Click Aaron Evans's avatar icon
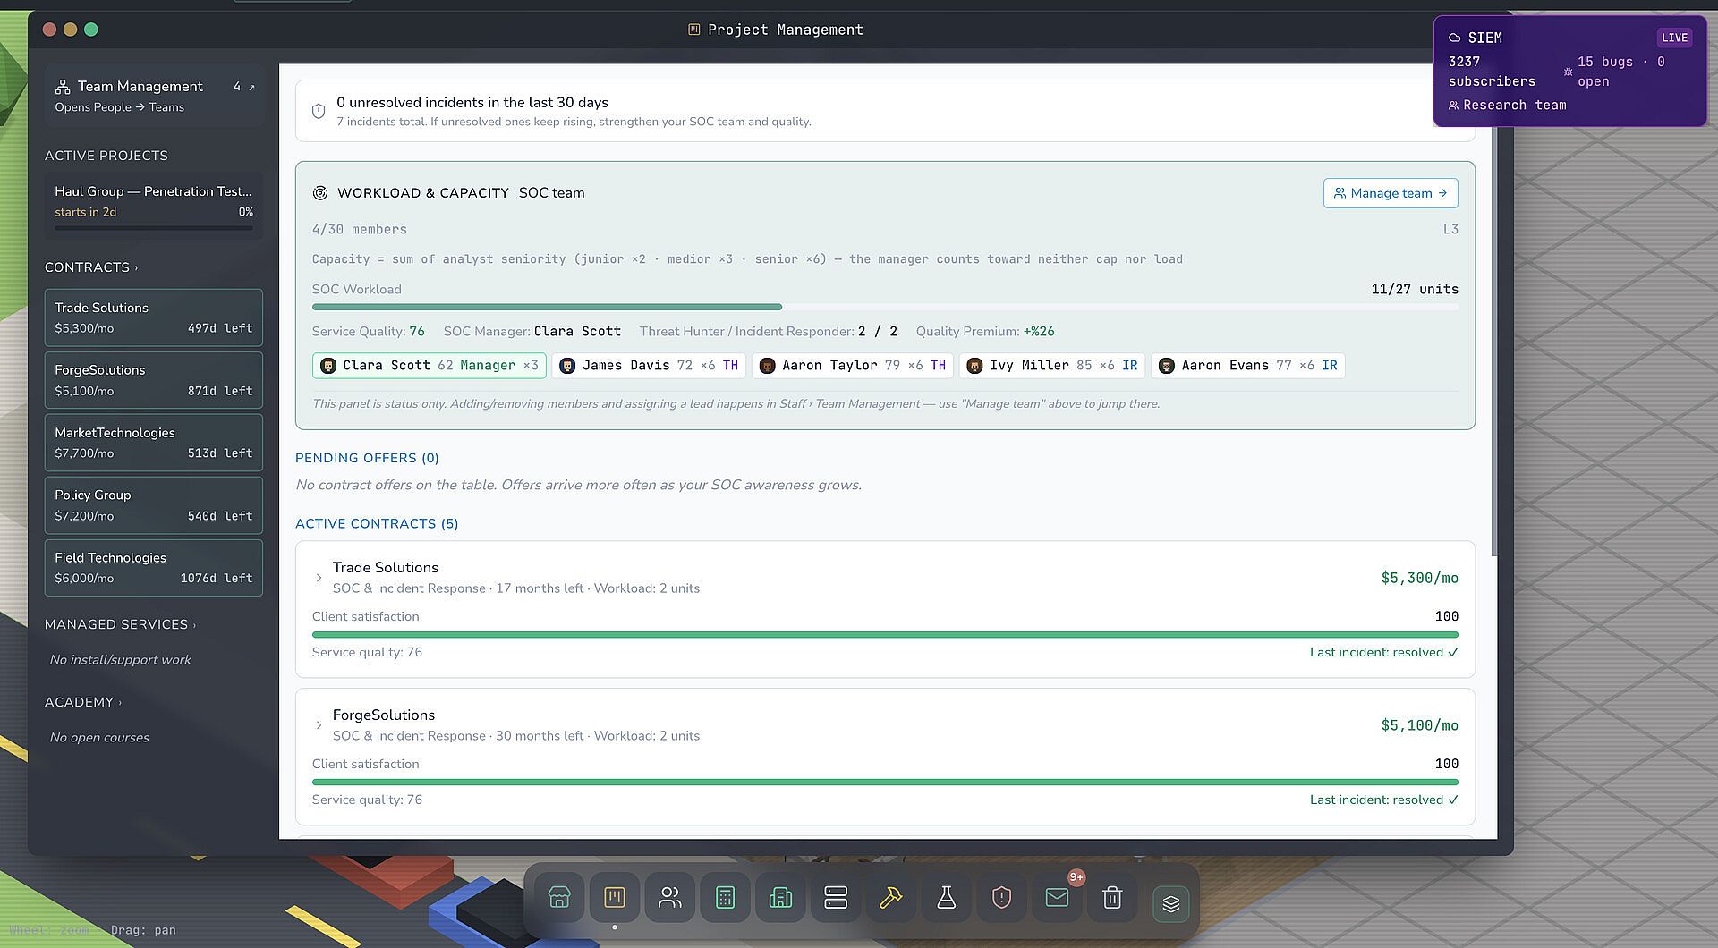This screenshot has height=948, width=1718. (x=1166, y=366)
